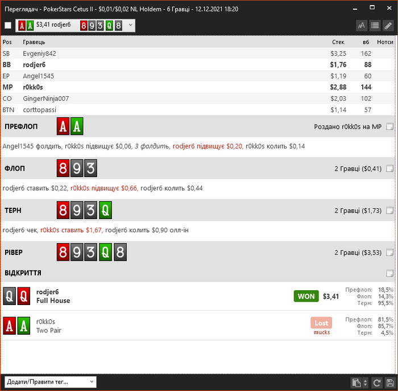
Task: Click the save hand icon
Action: point(390,382)
